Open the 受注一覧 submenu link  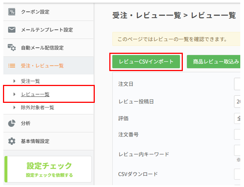tap(30, 81)
